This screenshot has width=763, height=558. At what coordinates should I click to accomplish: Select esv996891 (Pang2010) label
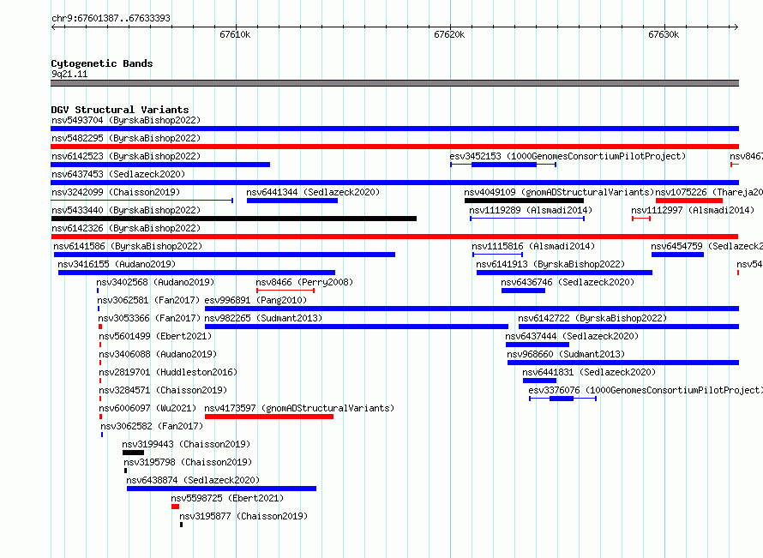tap(256, 300)
